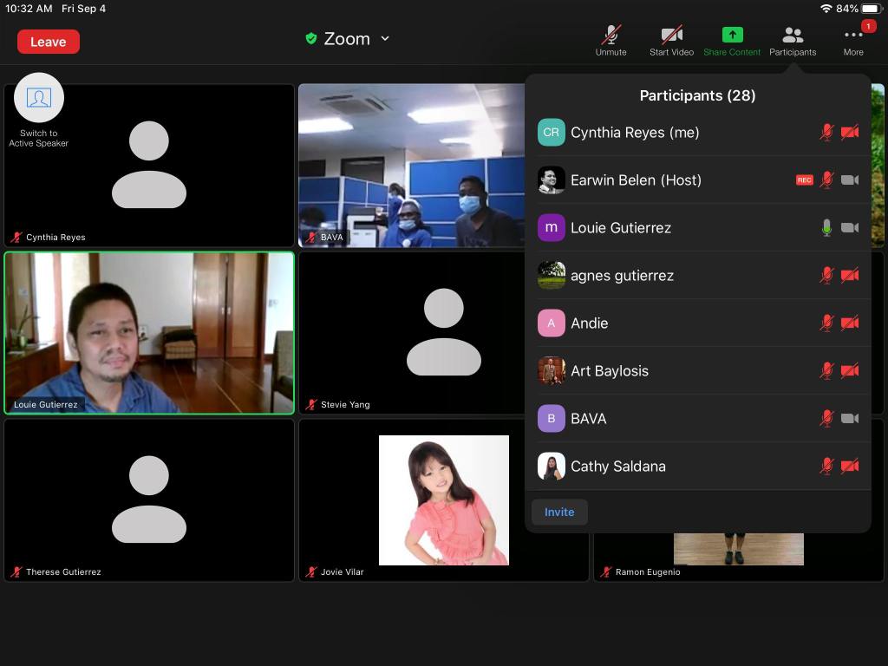This screenshot has width=888, height=666.
Task: Click the REC indicator beside Earwin Belen
Action: tap(804, 180)
